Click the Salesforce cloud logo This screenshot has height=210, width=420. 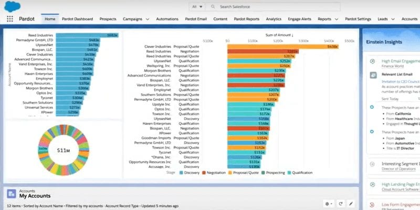12,6
